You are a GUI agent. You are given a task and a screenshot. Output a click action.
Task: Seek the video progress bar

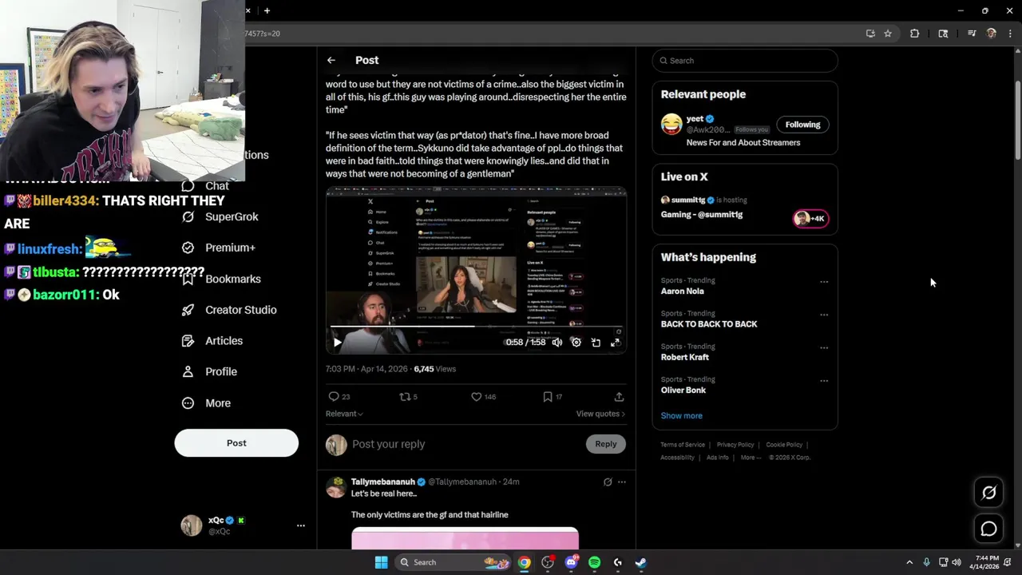point(476,327)
